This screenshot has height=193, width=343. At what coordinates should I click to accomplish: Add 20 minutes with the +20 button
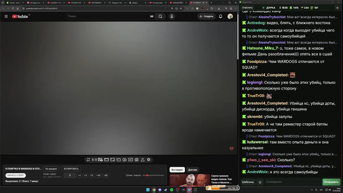(106, 175)
